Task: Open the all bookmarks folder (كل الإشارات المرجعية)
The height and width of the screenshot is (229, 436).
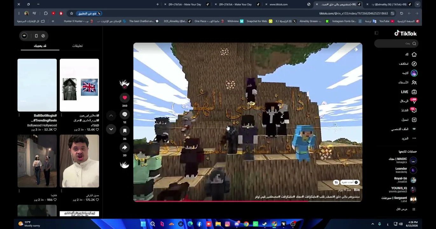Action: 31,21
